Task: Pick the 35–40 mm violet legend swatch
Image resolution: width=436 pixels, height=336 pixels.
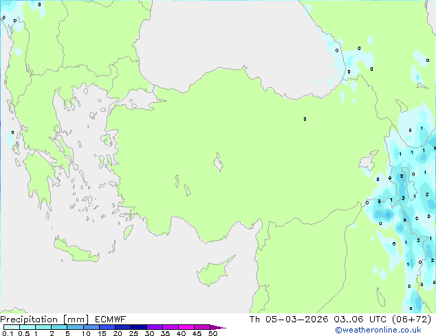Action: coord(170,327)
